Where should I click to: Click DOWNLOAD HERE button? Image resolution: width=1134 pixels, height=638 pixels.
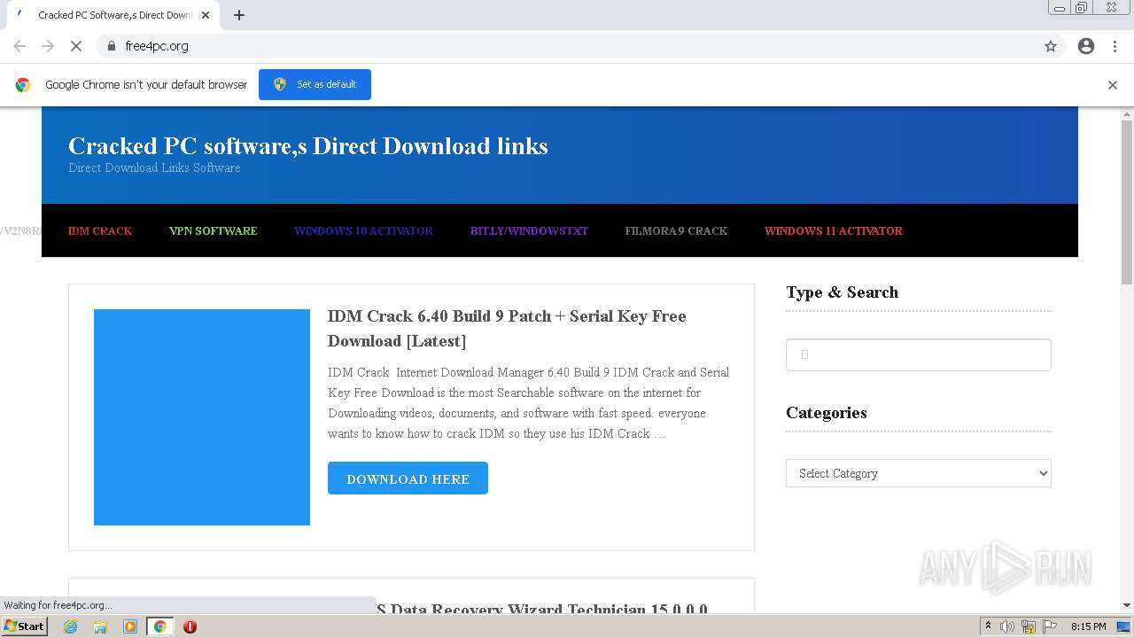[x=408, y=478]
